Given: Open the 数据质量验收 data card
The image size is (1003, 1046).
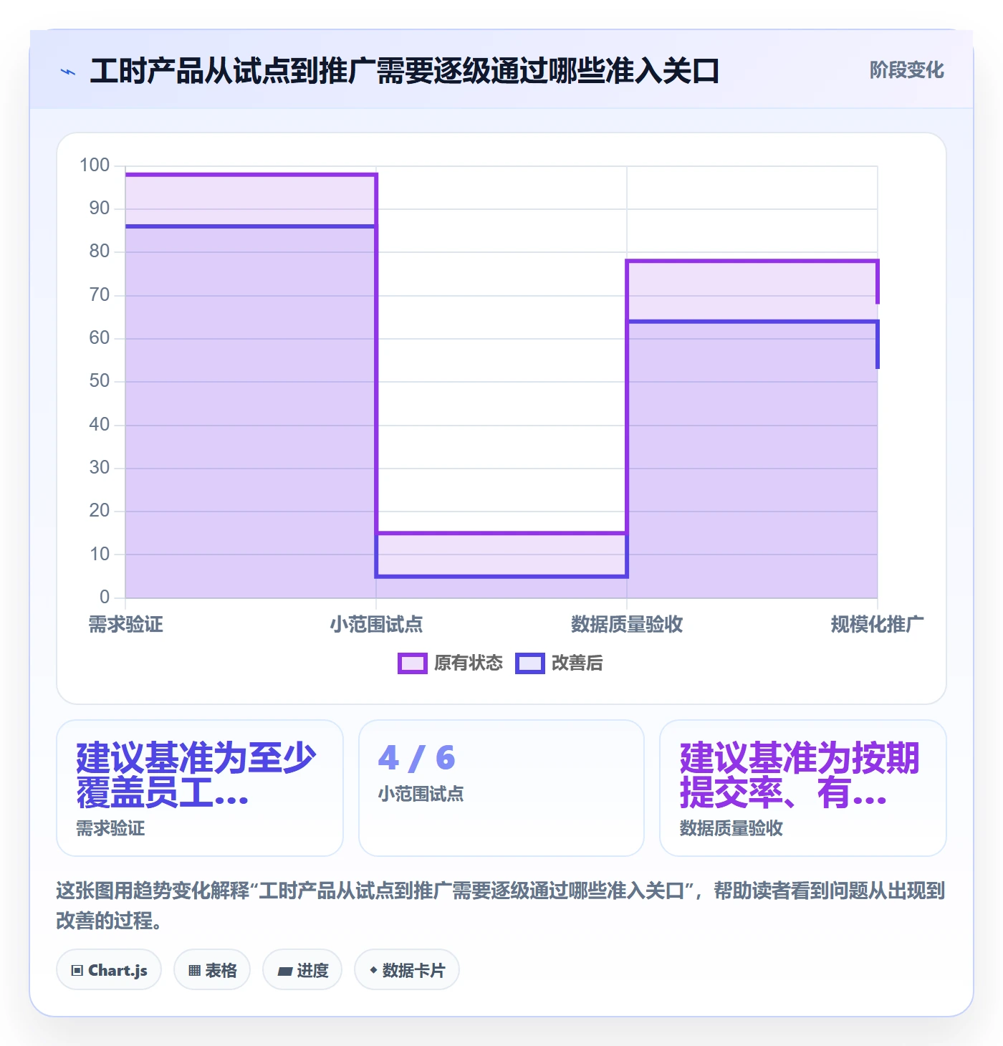Looking at the screenshot, I should tap(803, 788).
